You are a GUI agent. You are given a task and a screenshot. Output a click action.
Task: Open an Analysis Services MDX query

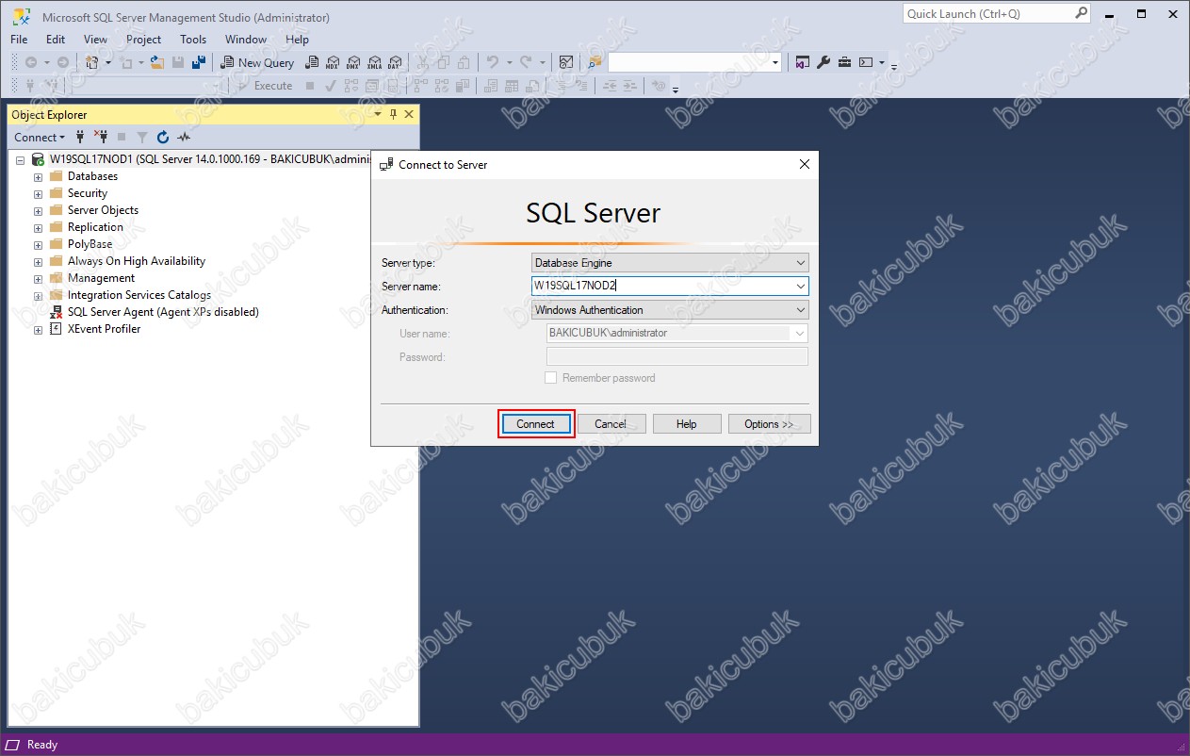[x=332, y=62]
